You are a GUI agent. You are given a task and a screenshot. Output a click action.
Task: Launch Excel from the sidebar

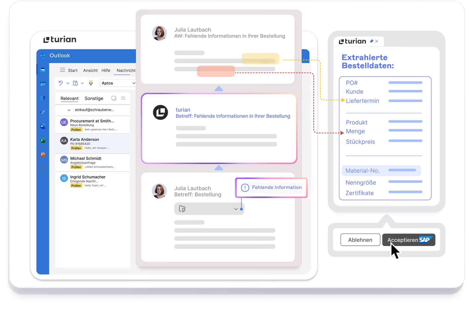coord(43,140)
